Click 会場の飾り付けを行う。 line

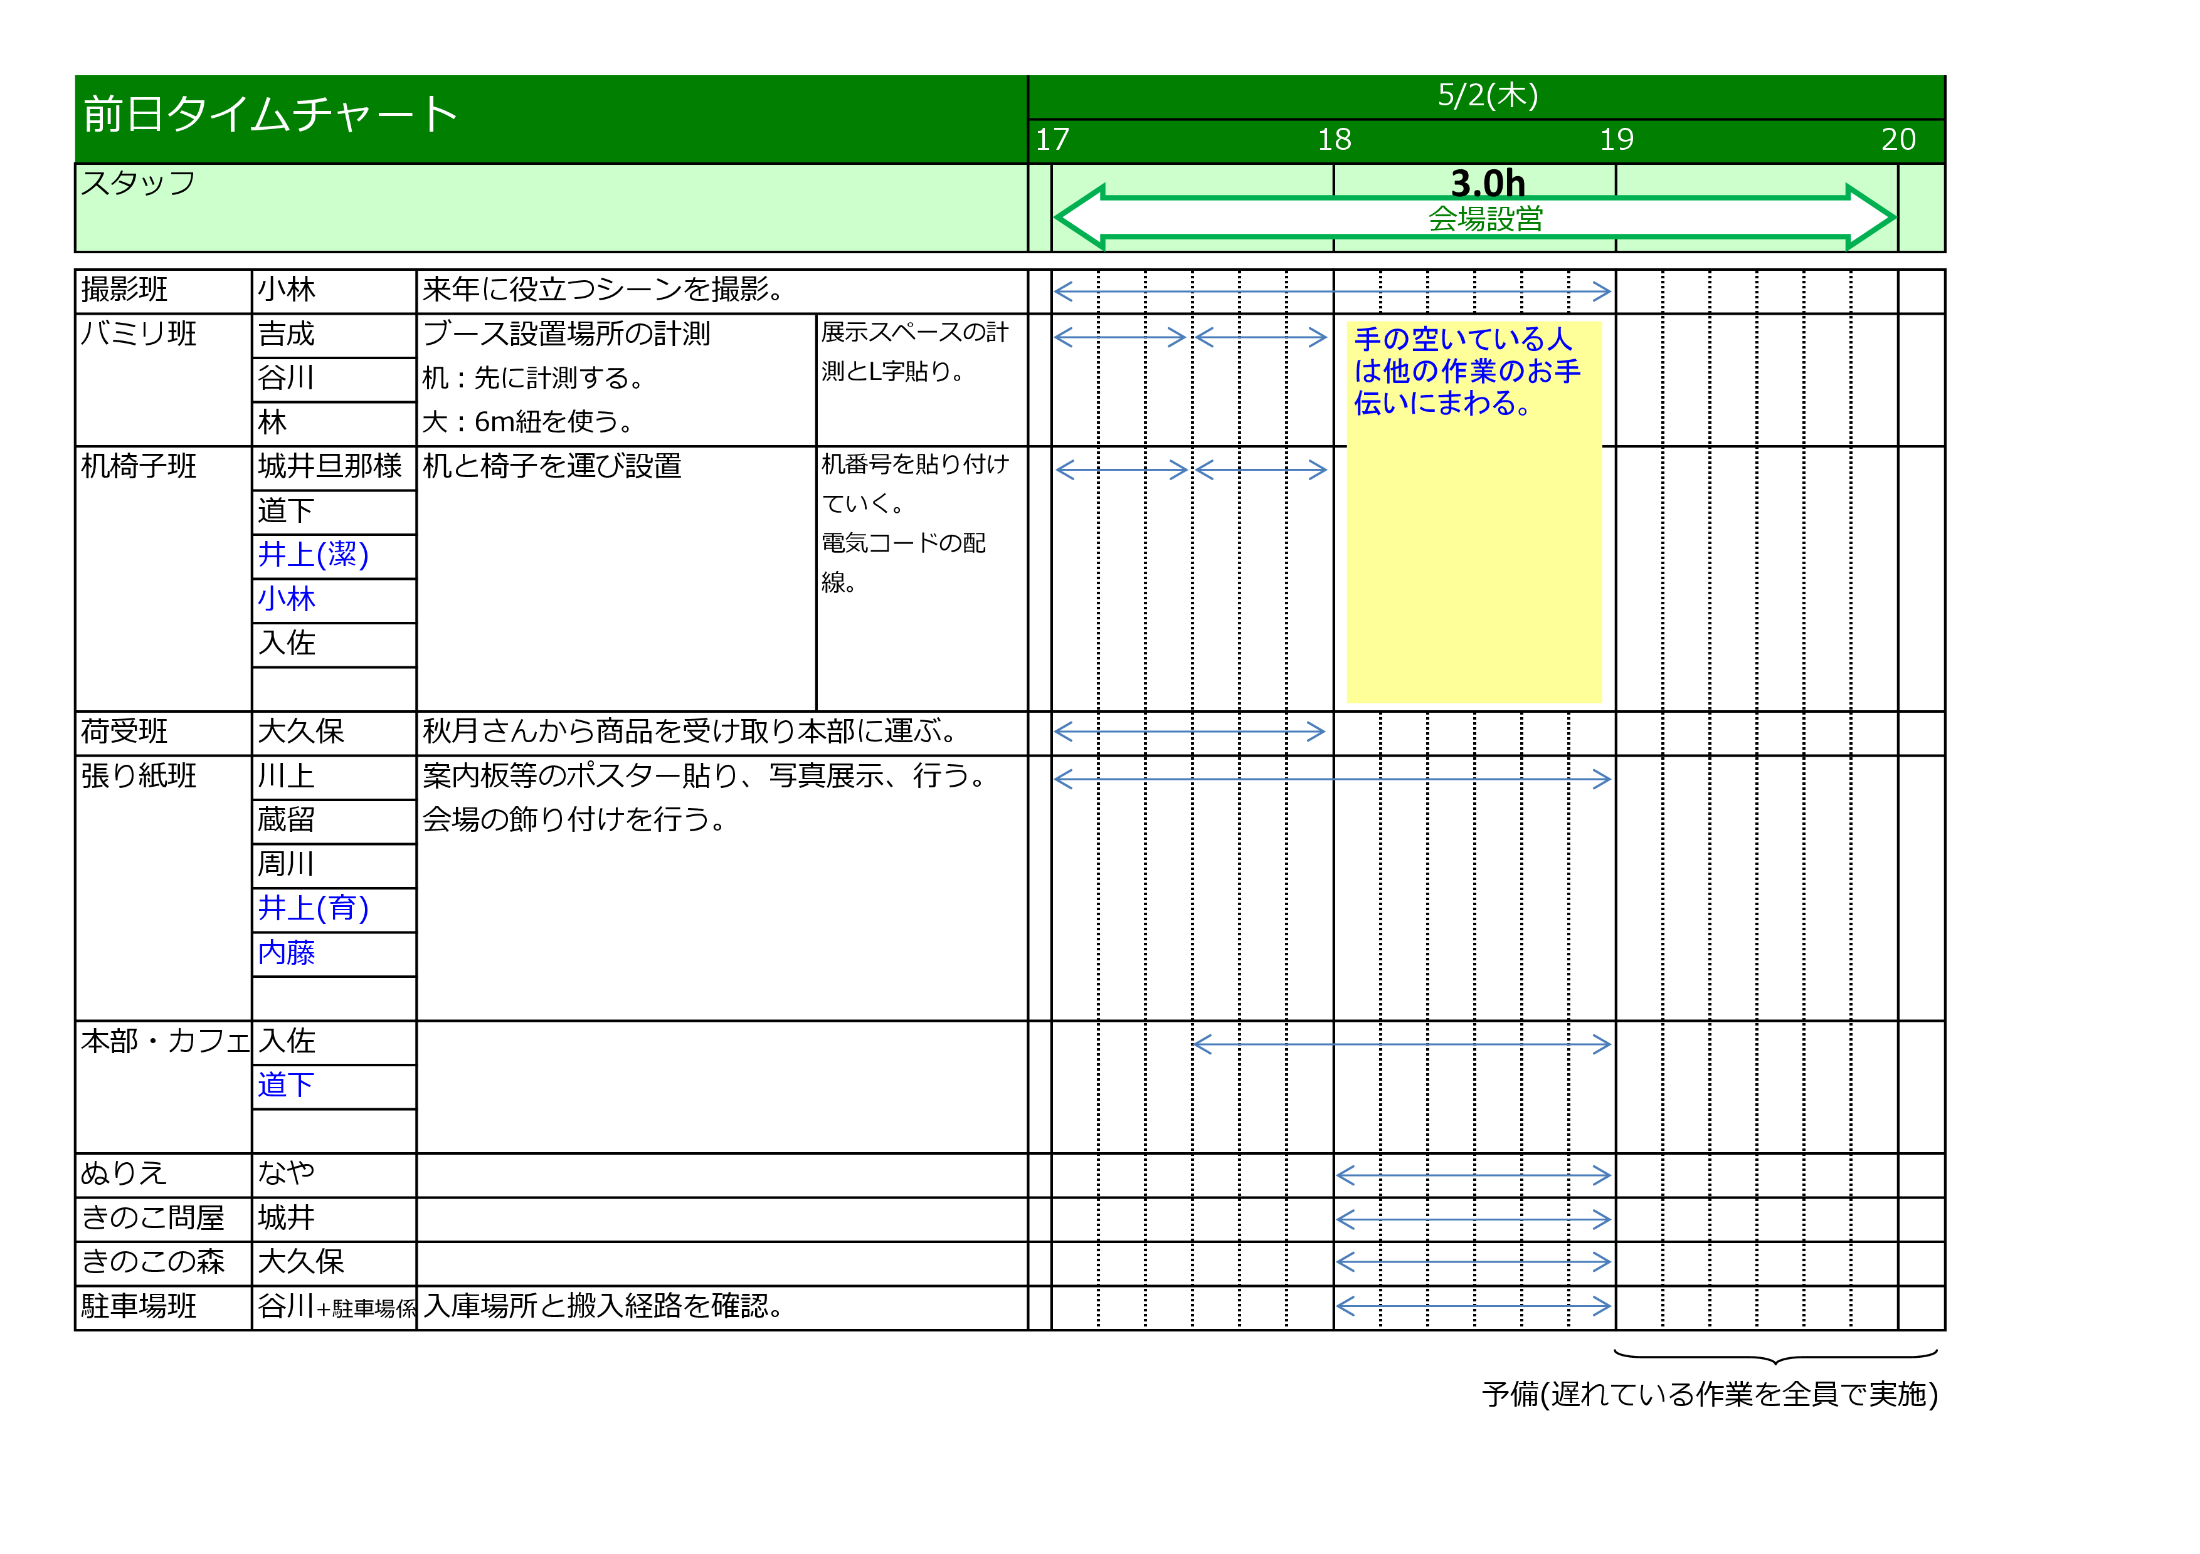click(x=576, y=819)
